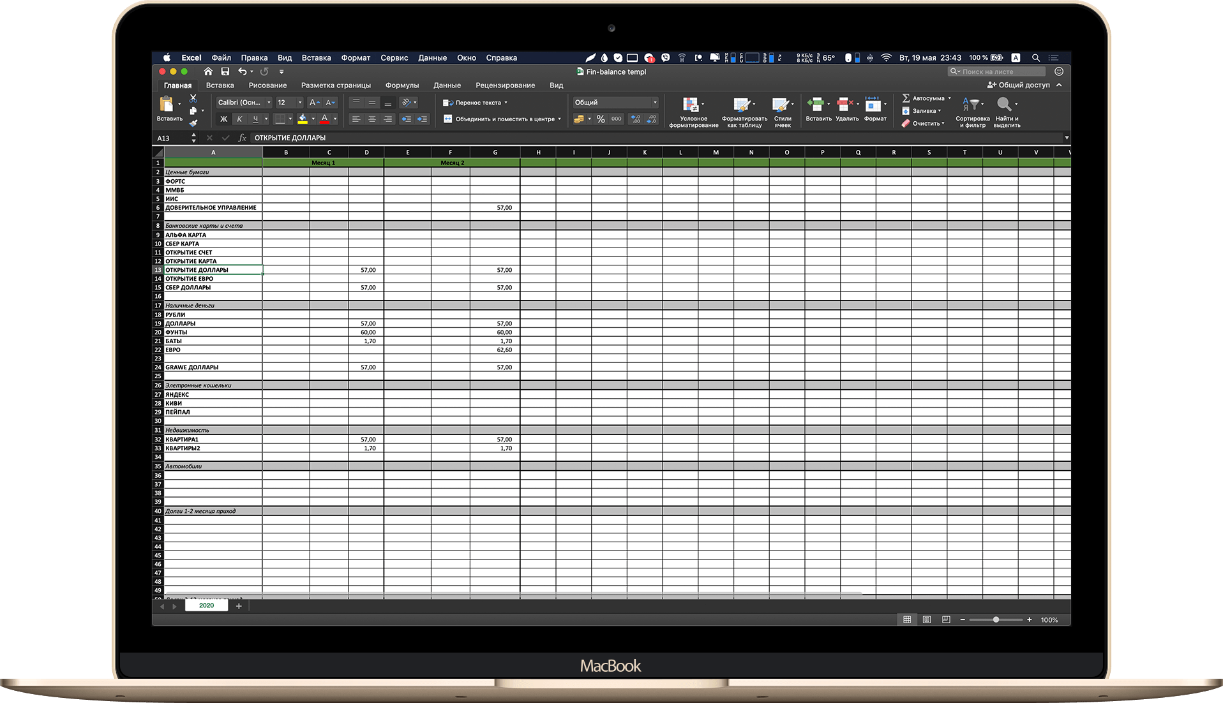Click the zoom slider in status bar
The height and width of the screenshot is (703, 1223).
(x=996, y=619)
